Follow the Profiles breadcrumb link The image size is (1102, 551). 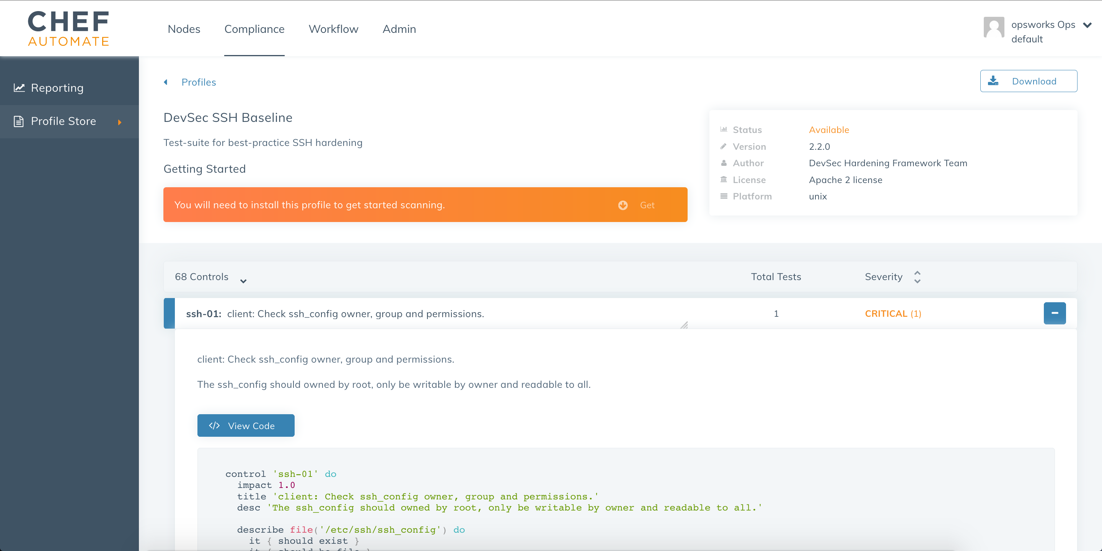[x=199, y=82]
